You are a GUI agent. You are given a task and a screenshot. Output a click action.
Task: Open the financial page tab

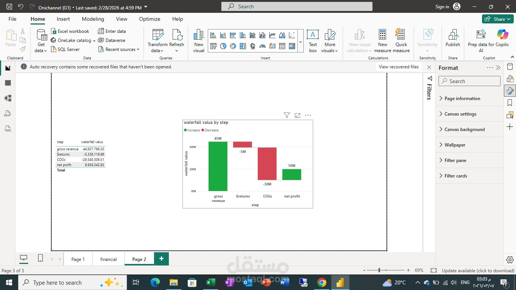[108, 259]
